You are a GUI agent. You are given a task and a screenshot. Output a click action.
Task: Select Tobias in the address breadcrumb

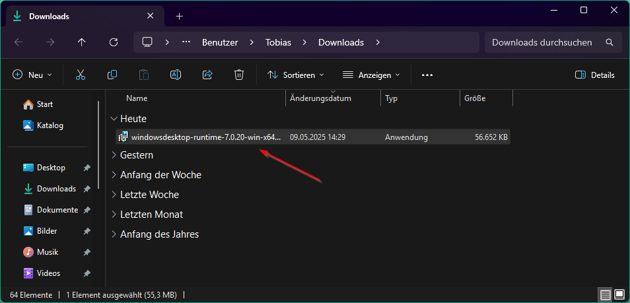[278, 42]
